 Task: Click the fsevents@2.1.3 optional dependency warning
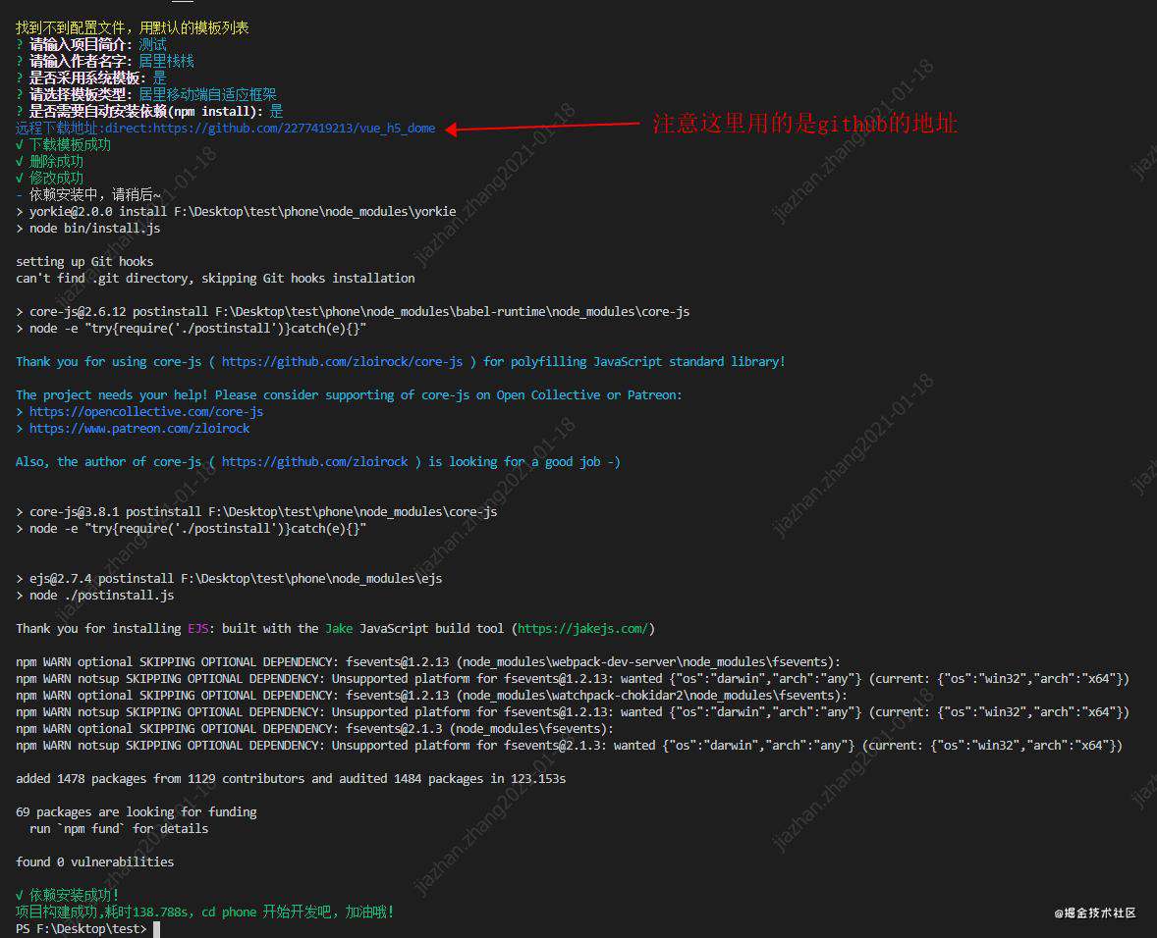pos(314,729)
